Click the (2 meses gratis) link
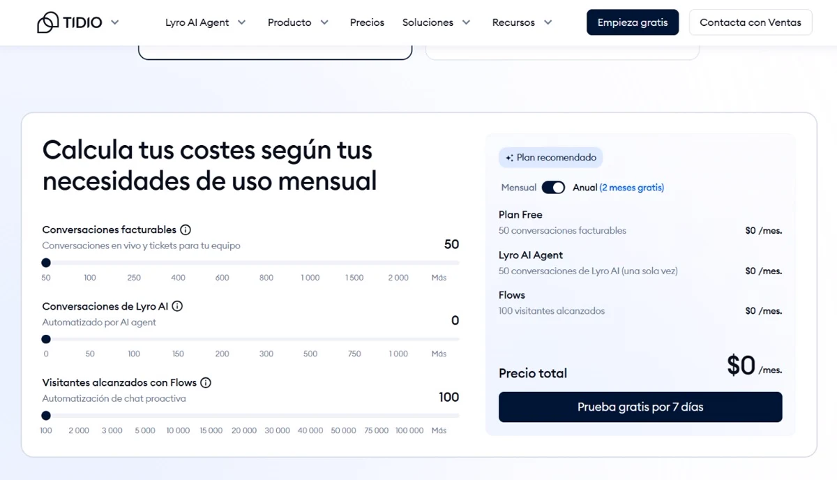 point(632,188)
